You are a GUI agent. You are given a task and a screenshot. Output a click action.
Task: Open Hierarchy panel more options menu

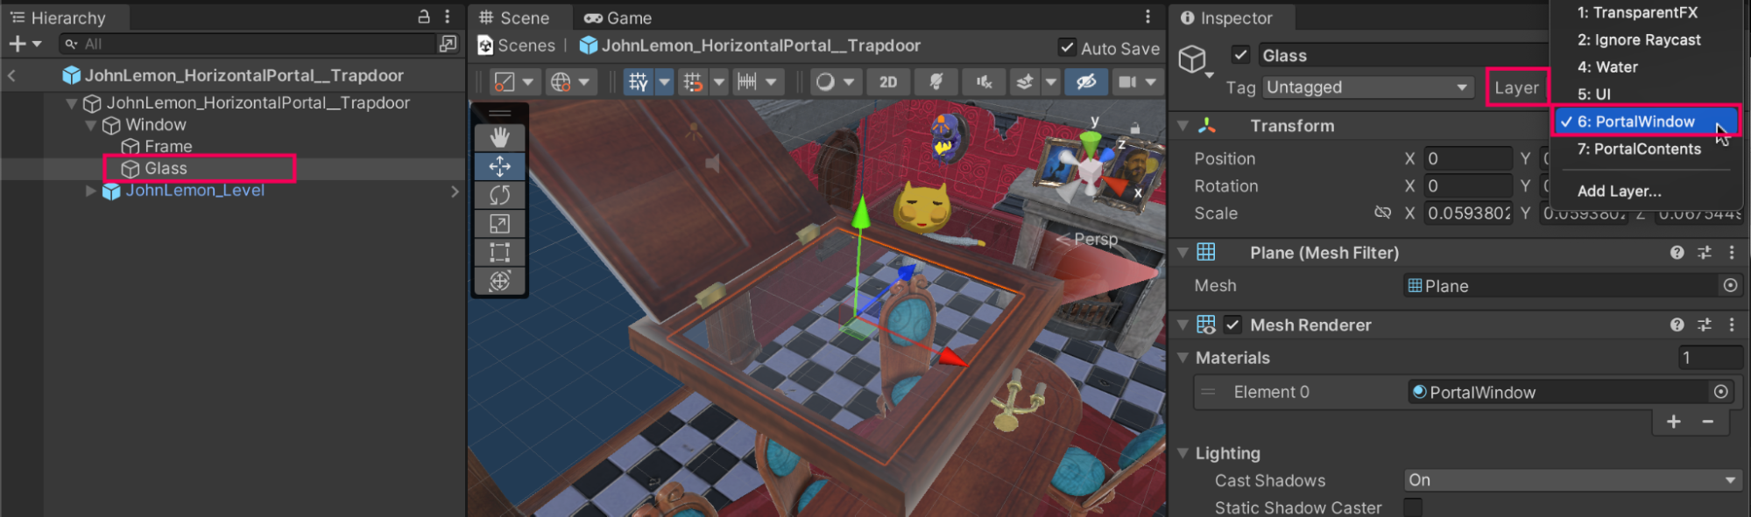coord(448,17)
